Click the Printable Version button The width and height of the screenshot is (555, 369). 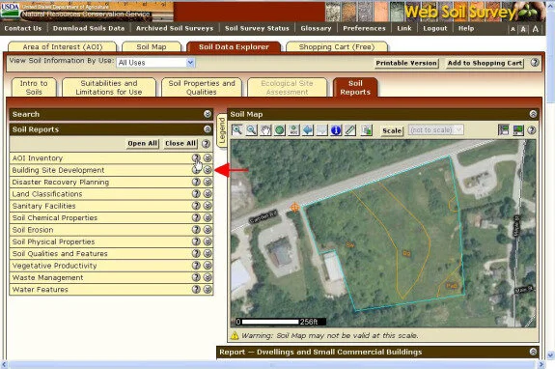(x=406, y=63)
